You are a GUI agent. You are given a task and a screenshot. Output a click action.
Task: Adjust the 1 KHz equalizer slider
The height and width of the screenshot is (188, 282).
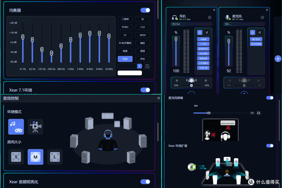pos(71,39)
